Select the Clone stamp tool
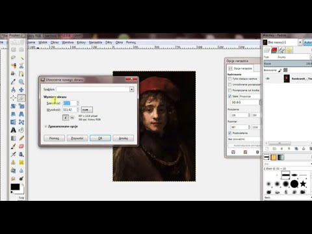Viewport: 312px width, 234px height. [x=13, y=162]
